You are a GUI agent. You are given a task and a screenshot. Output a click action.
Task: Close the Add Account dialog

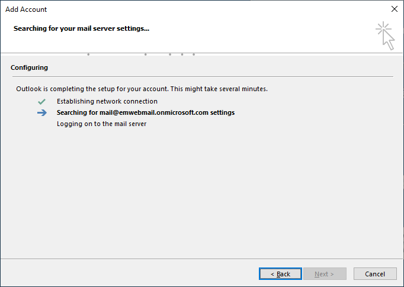[395, 9]
